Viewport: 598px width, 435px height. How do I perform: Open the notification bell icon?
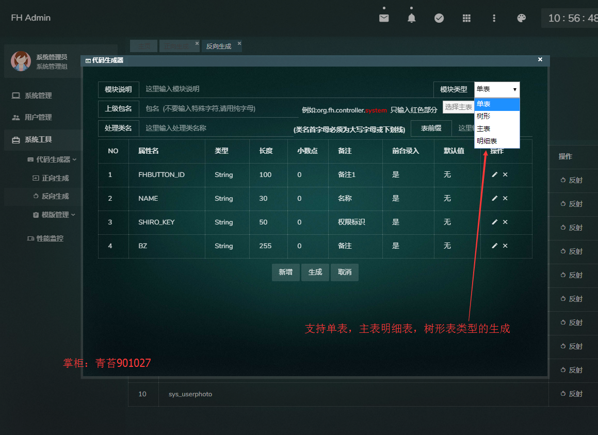click(x=412, y=18)
